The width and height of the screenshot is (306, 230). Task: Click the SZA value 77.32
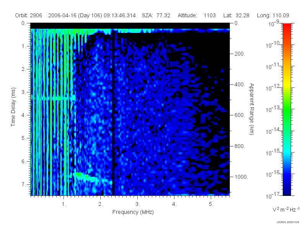tap(163, 15)
